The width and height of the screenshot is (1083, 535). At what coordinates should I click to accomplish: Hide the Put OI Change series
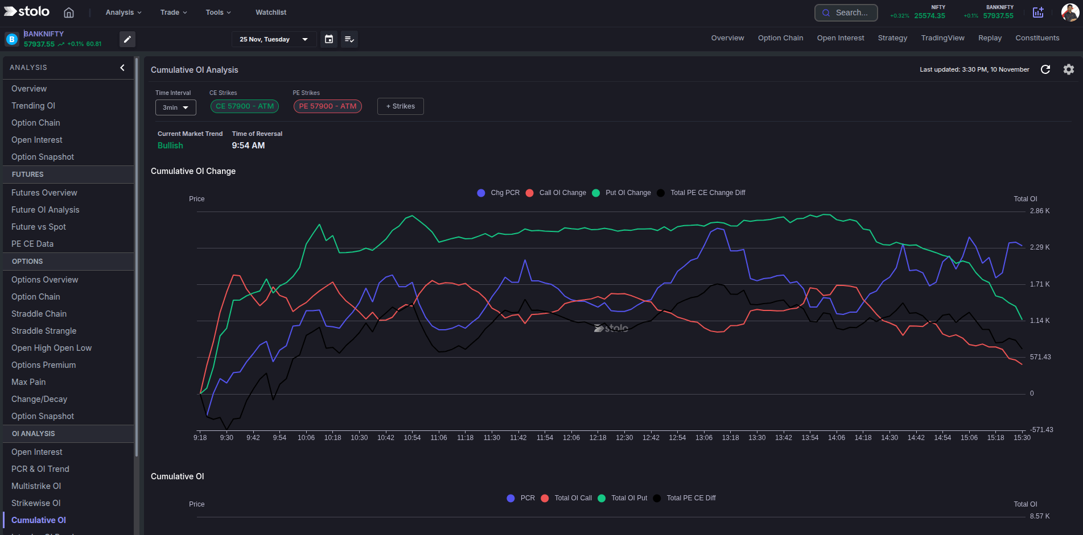click(621, 193)
